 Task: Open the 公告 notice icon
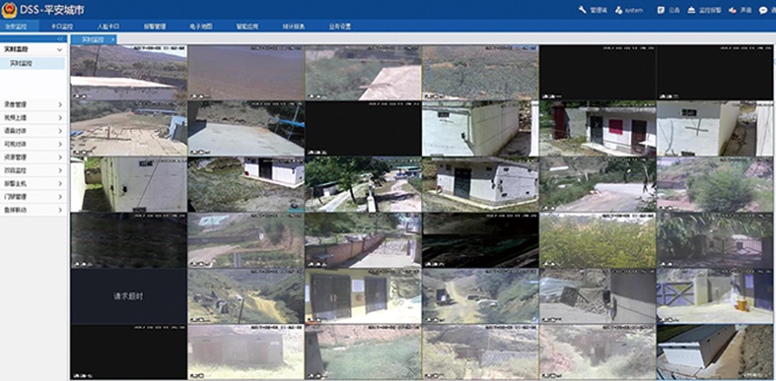661,10
